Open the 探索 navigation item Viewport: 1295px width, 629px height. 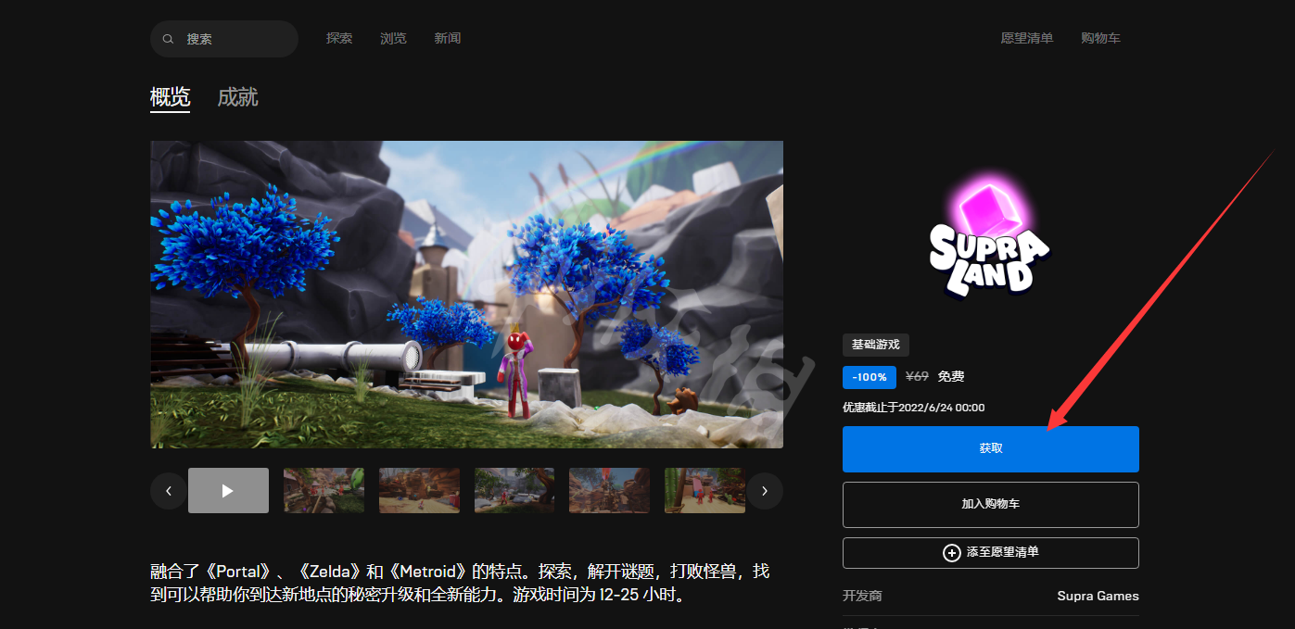click(339, 38)
